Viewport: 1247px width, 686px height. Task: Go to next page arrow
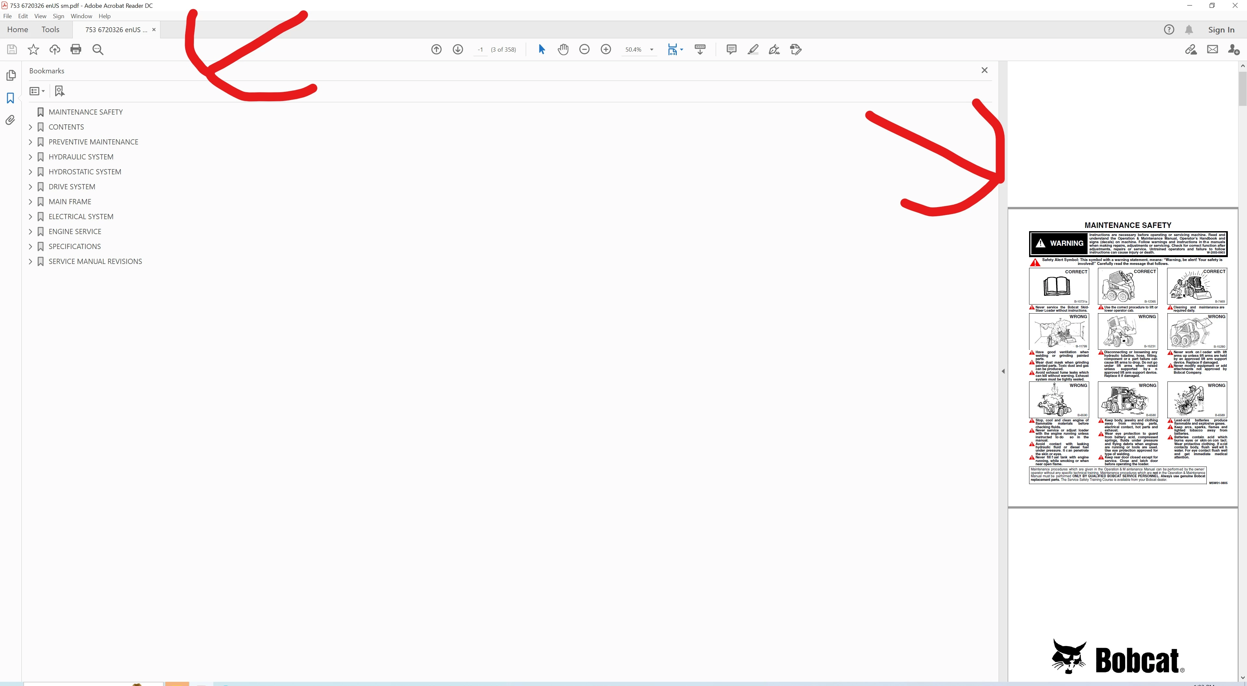pyautogui.click(x=458, y=49)
